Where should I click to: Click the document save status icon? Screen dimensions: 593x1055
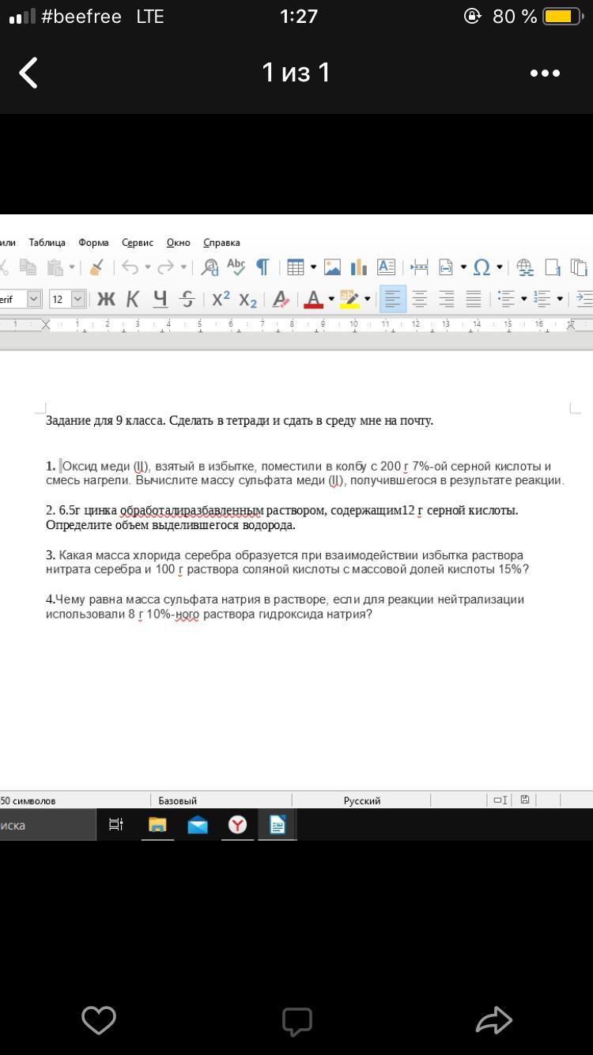click(525, 800)
